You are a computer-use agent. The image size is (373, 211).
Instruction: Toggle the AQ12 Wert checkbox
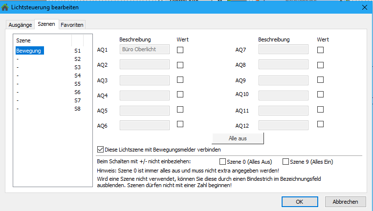[x=321, y=124]
